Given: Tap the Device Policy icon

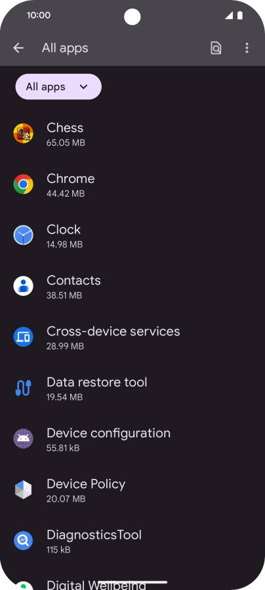Looking at the screenshot, I should click(23, 489).
